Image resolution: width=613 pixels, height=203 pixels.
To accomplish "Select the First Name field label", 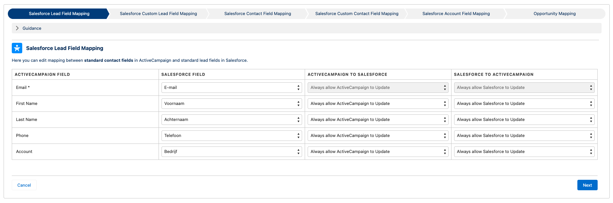I will pyautogui.click(x=26, y=104).
